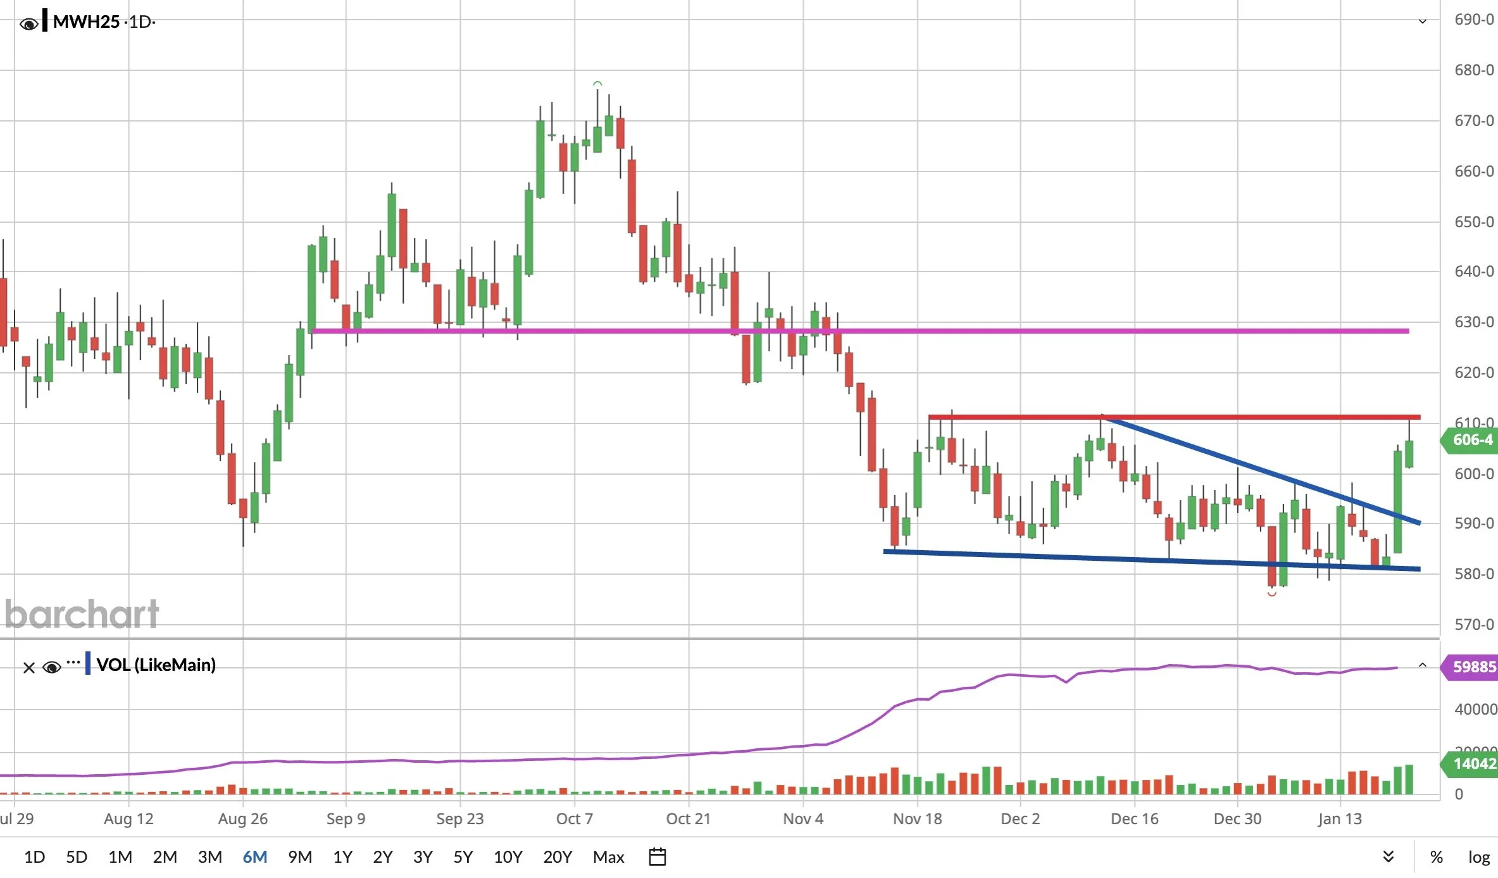Open the calendar date range picker
1498x878 pixels.
(x=658, y=856)
